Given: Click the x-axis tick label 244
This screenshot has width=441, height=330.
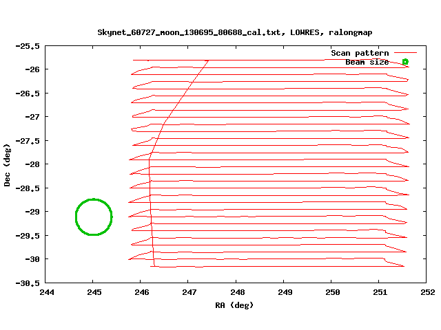Looking at the screenshot, I should tap(47, 292).
